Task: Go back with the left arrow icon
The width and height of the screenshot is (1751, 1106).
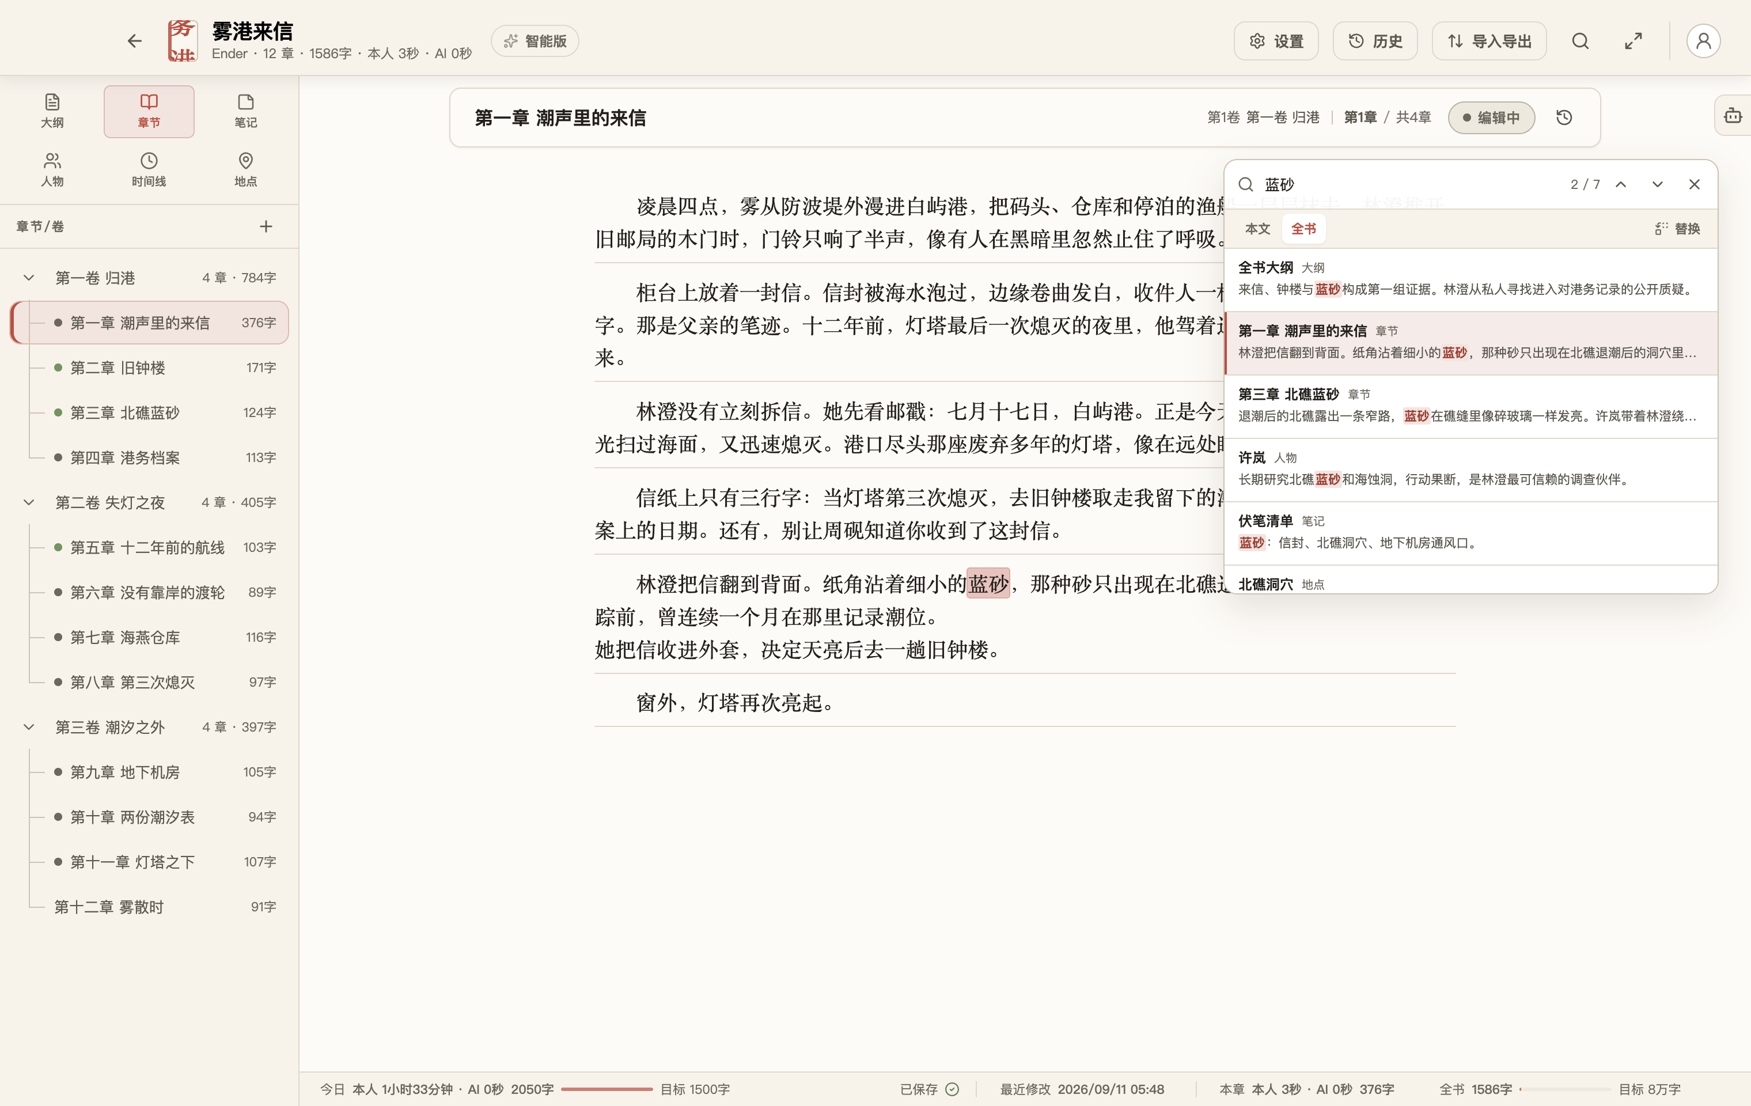Action: (x=135, y=41)
